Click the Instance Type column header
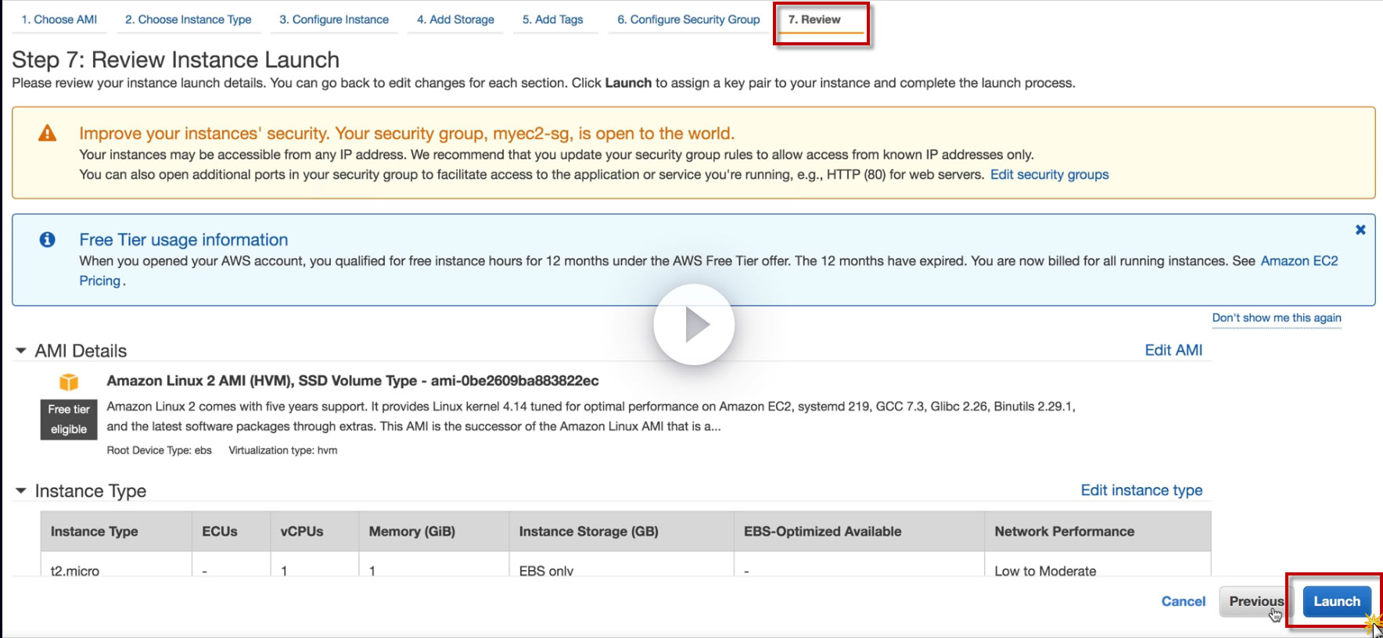The height and width of the screenshot is (638, 1383). pos(116,532)
